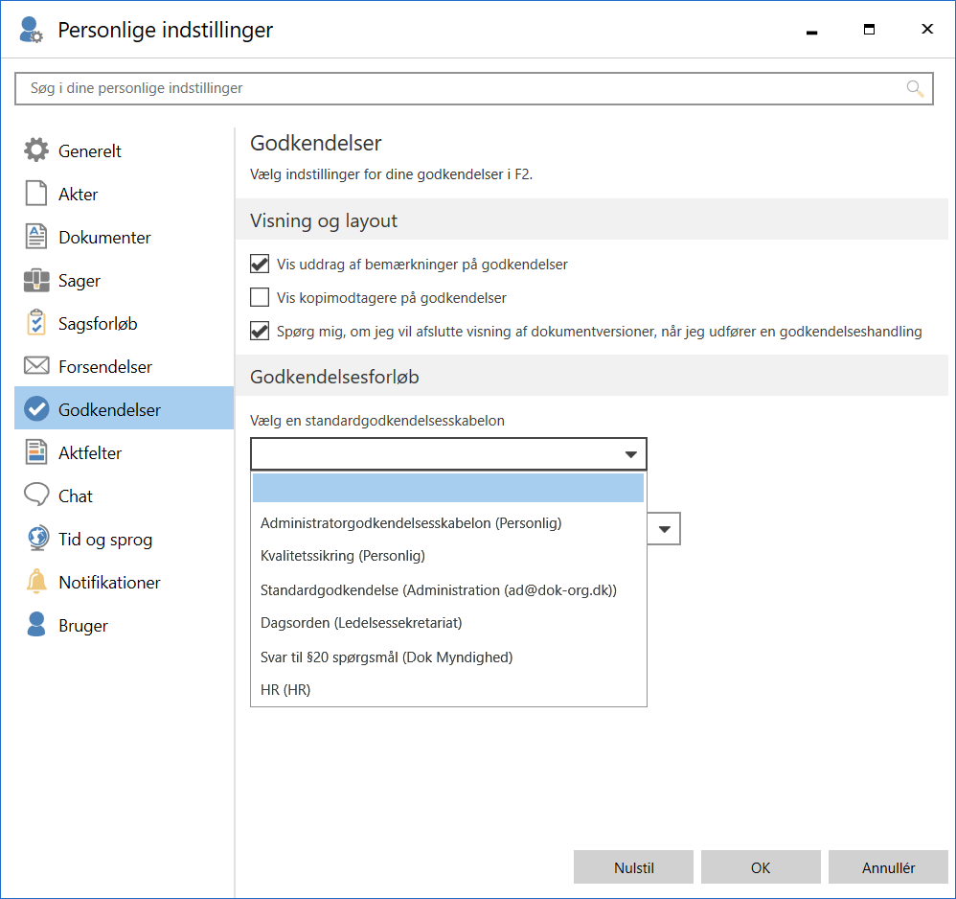
Task: Select the Dokumenter document icon
Action: (36, 237)
